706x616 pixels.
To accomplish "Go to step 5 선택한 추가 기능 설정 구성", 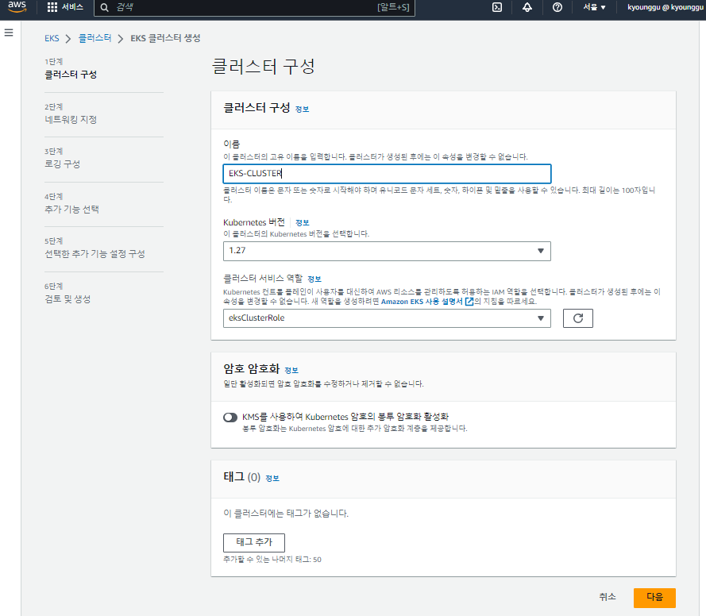I will pos(95,254).
